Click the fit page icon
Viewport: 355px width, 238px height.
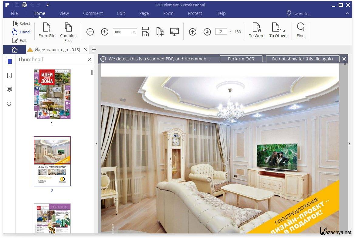(x=160, y=32)
